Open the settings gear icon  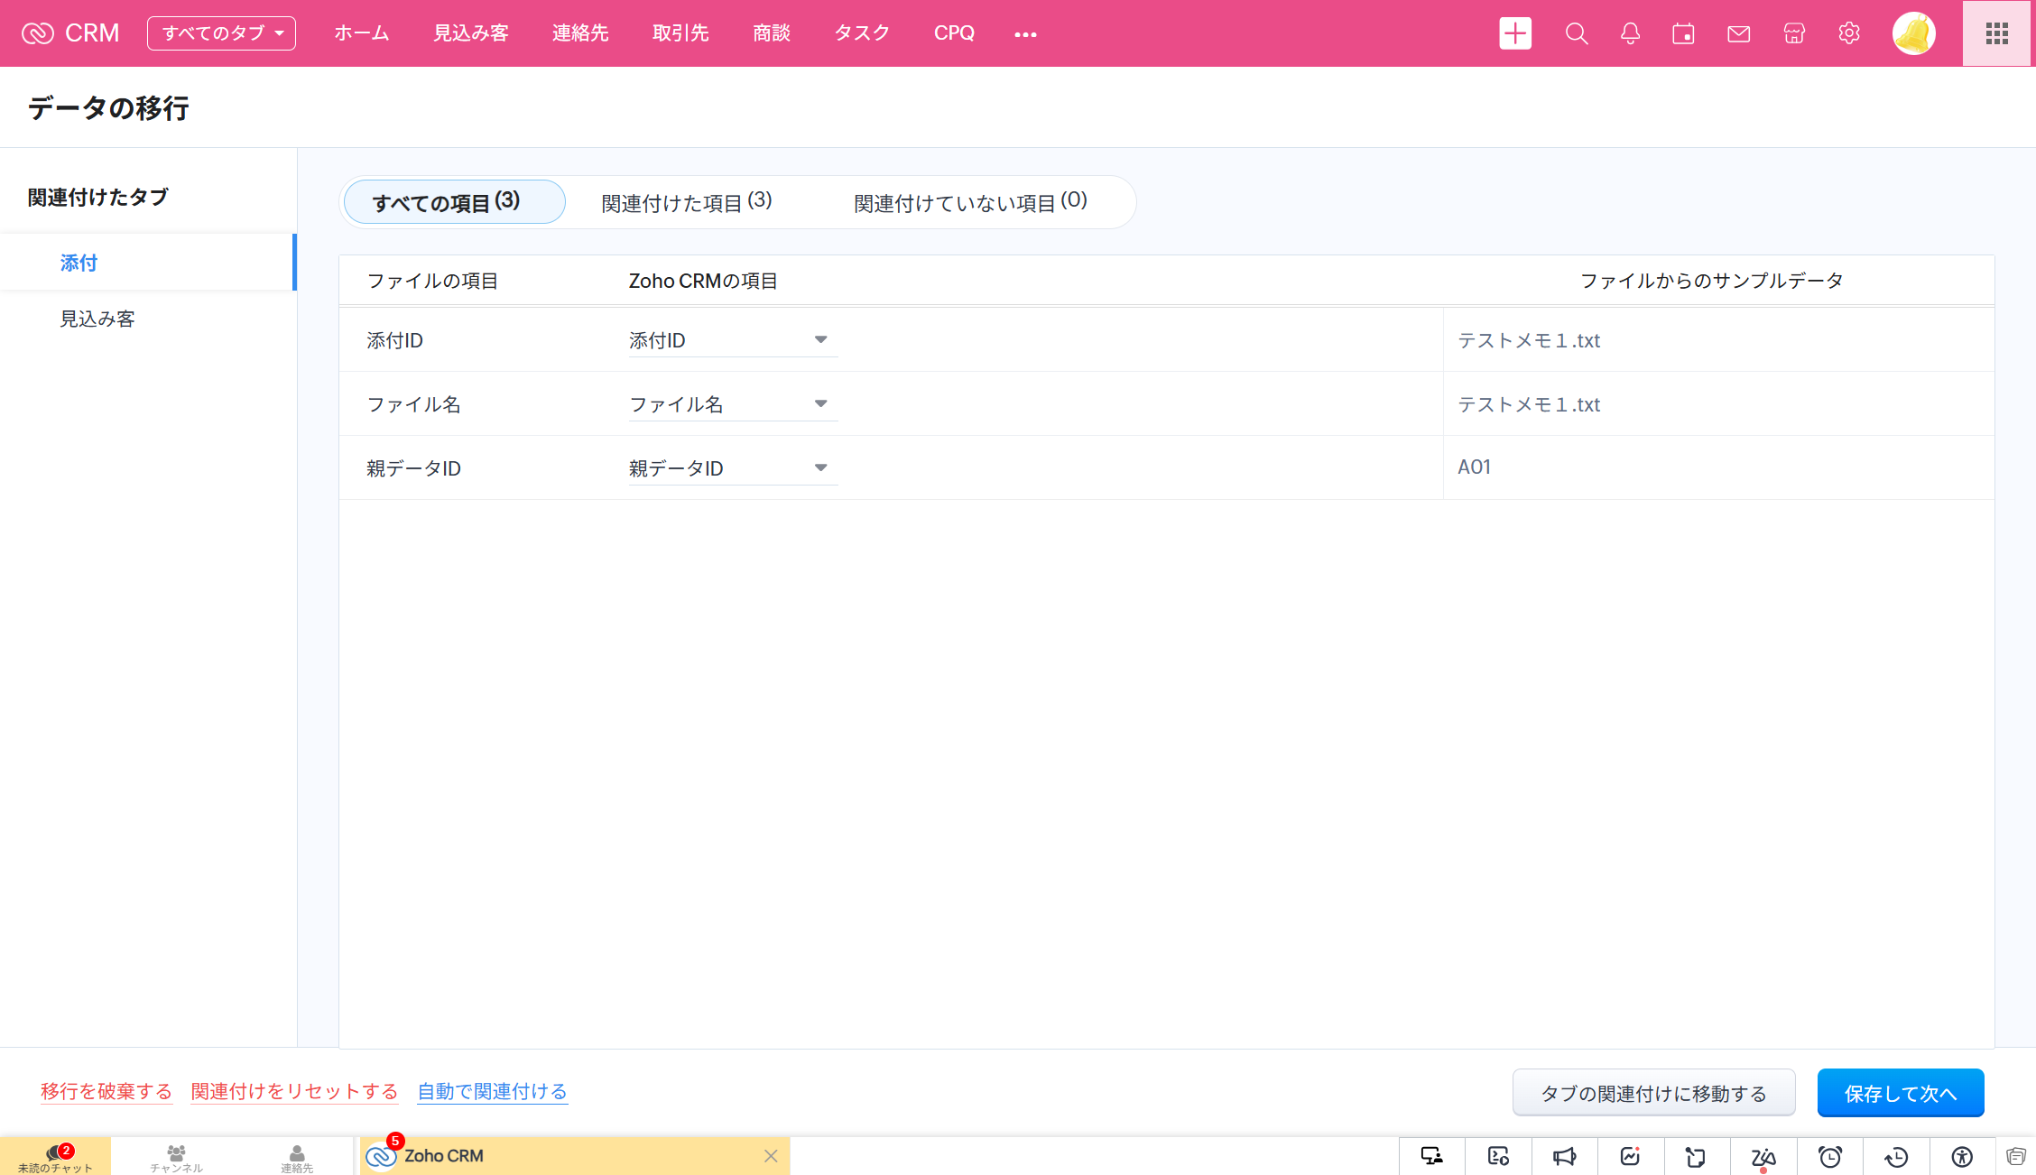(x=1848, y=33)
